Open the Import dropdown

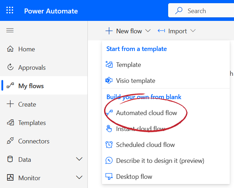[x=177, y=31]
